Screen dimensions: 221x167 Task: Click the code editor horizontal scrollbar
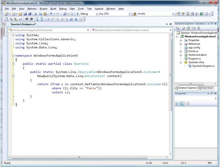click(88, 157)
